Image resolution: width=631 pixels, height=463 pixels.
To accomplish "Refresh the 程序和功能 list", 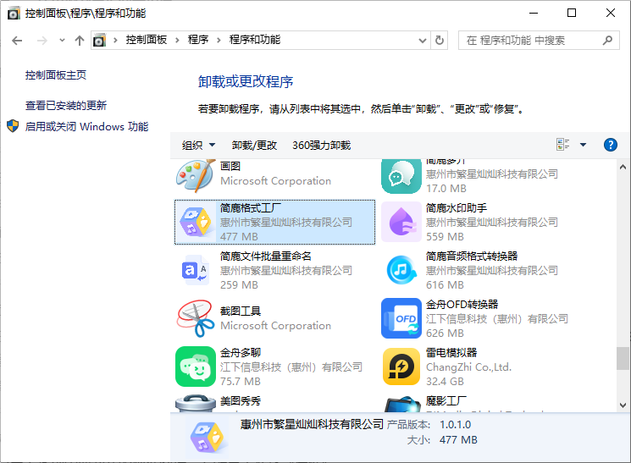I will coord(440,41).
